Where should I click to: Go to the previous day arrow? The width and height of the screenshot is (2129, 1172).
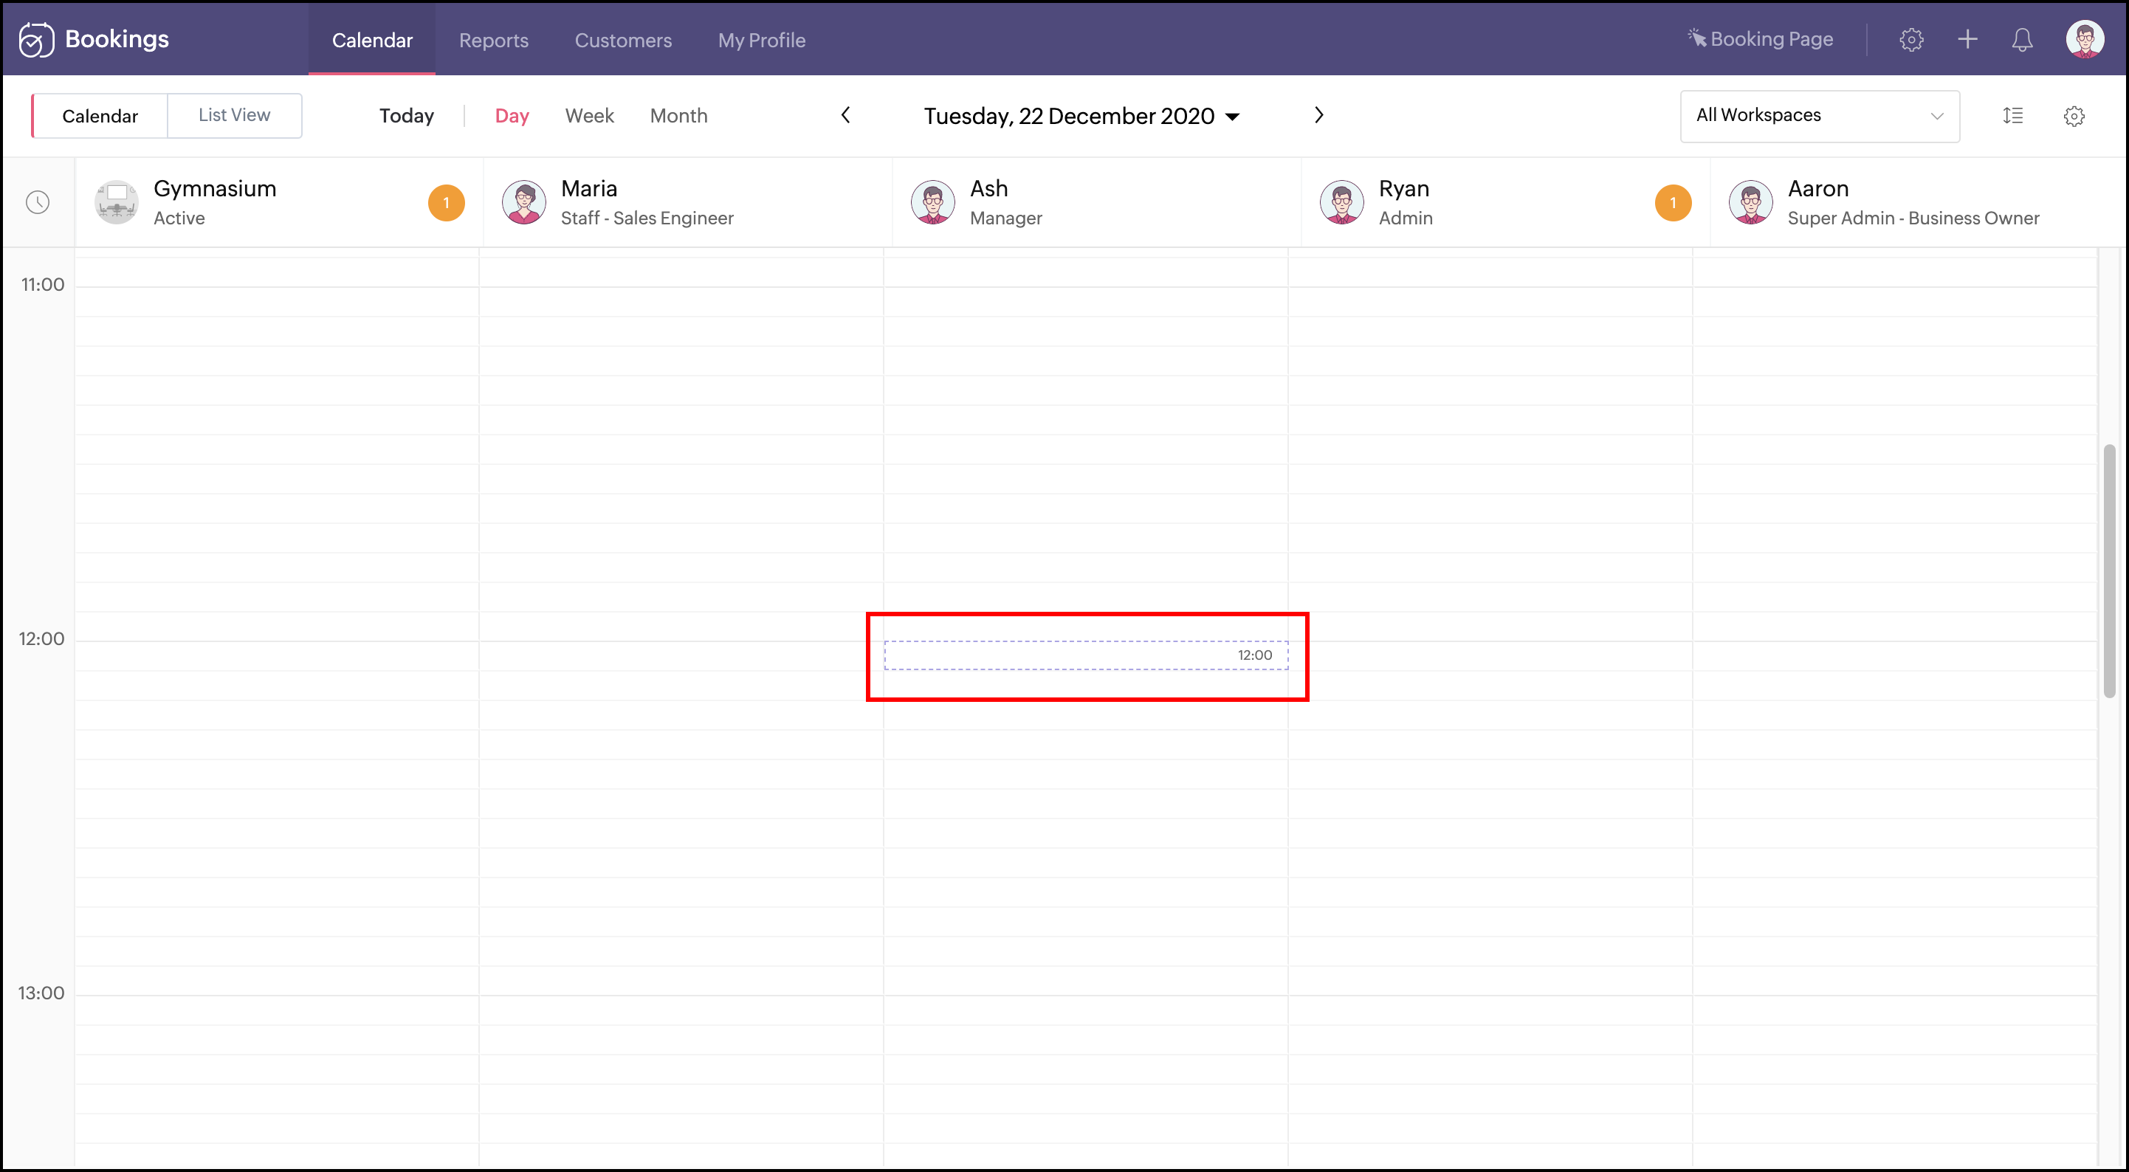point(845,116)
